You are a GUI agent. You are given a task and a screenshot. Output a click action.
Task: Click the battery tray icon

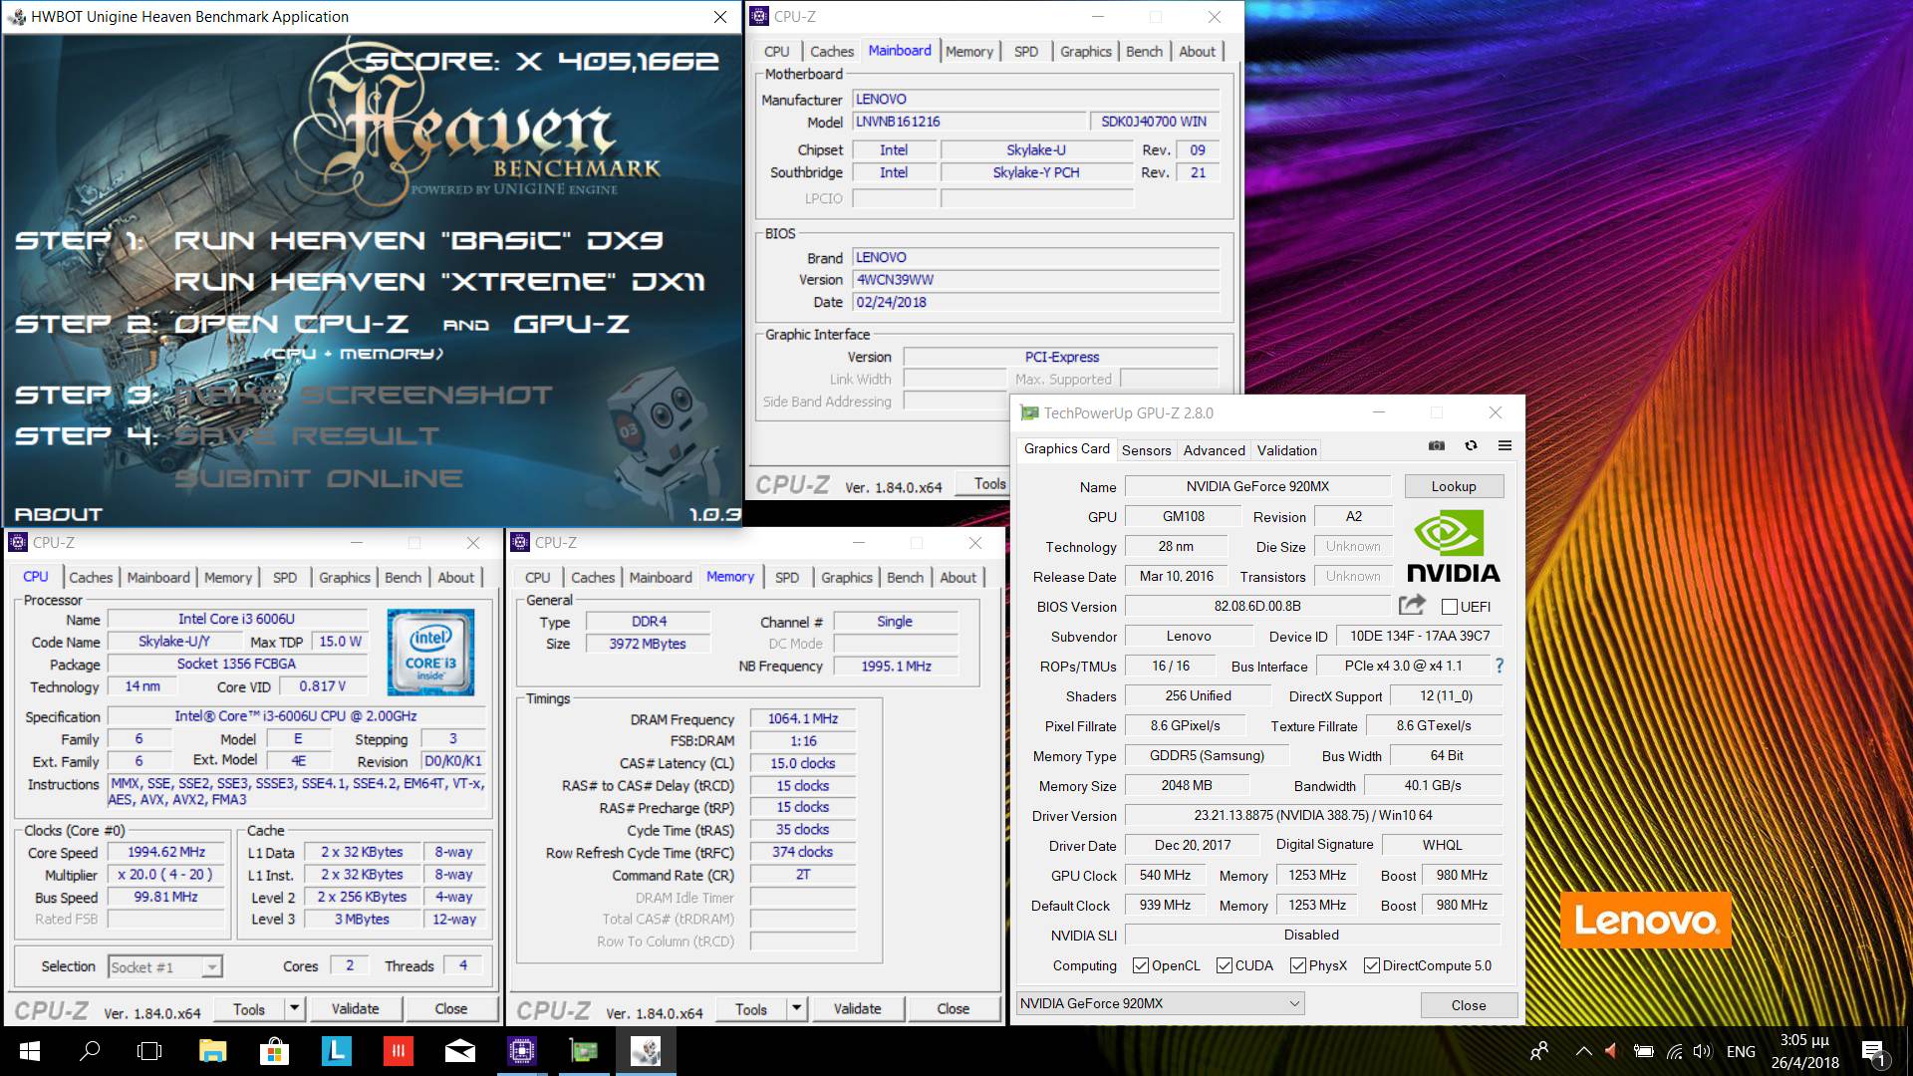point(1644,1051)
